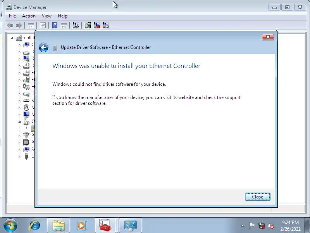Select the IDE ATA/ATAPI controllers icon

pyautogui.click(x=26, y=94)
